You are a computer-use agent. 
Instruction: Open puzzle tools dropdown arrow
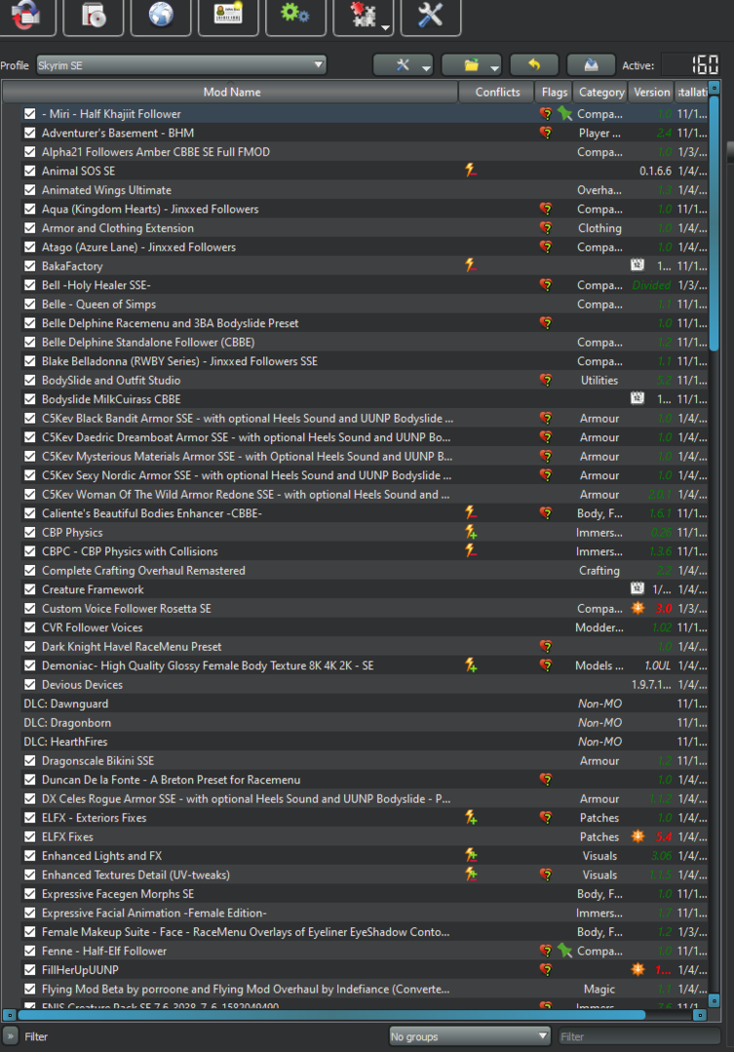point(385,27)
